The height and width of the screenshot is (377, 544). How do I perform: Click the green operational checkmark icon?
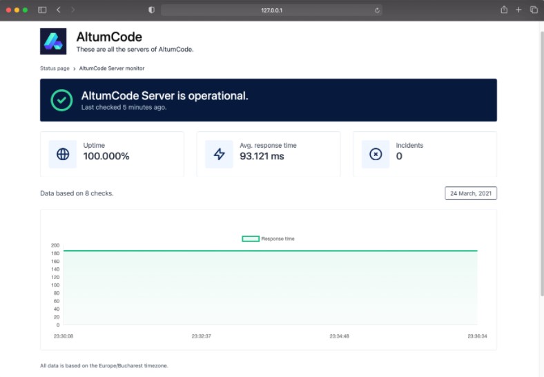coord(61,100)
